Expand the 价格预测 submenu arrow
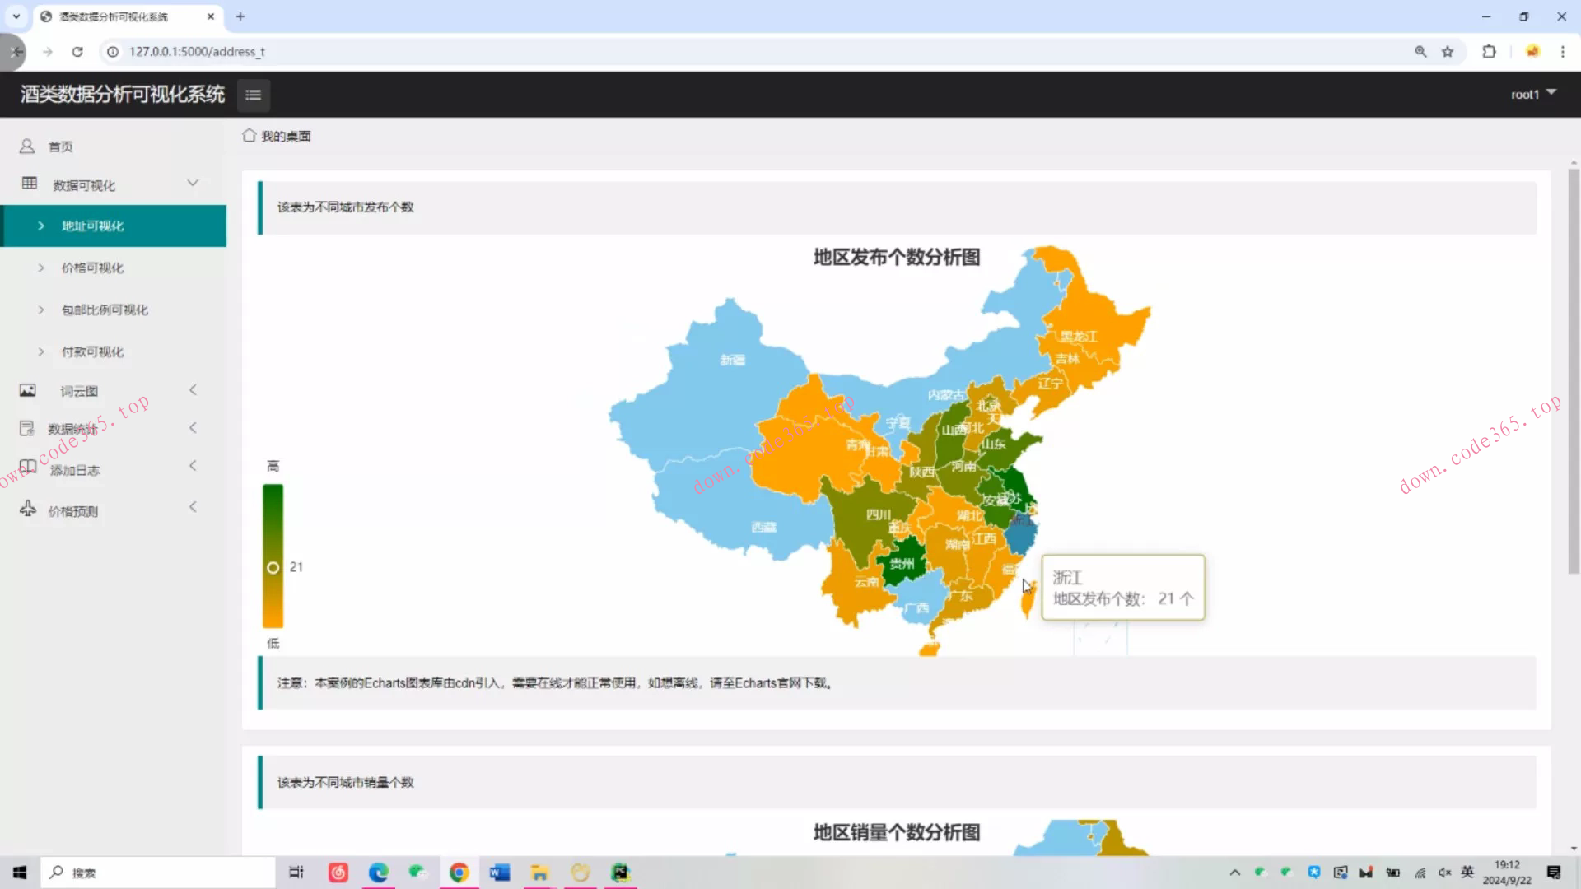 (193, 507)
